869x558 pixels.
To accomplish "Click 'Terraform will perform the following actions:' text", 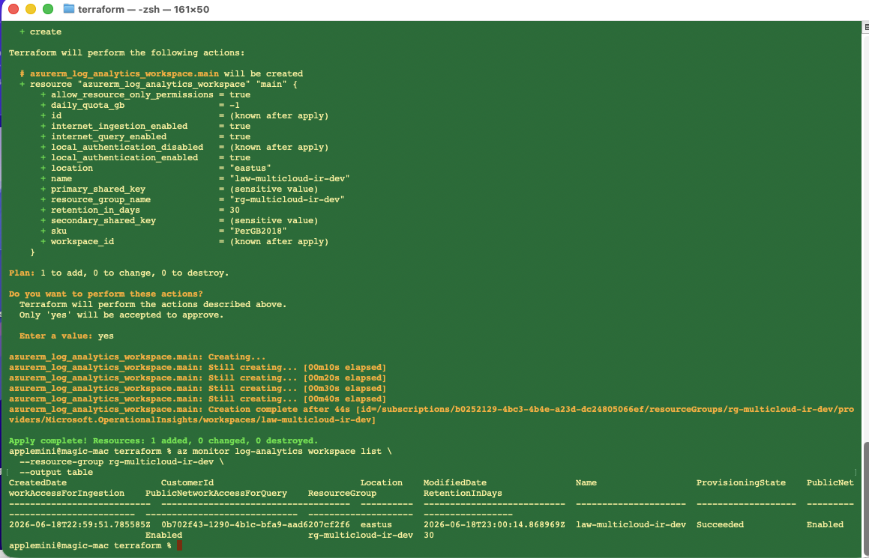I will 127,53.
